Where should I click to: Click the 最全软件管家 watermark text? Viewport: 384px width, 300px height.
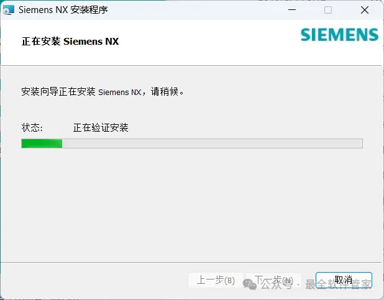click(339, 284)
